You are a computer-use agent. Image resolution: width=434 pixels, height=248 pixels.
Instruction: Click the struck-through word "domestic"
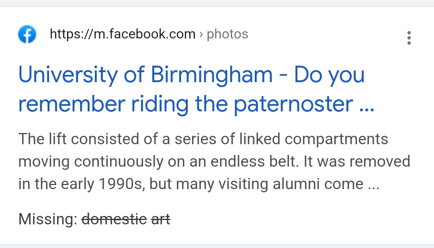pyautogui.click(x=114, y=219)
